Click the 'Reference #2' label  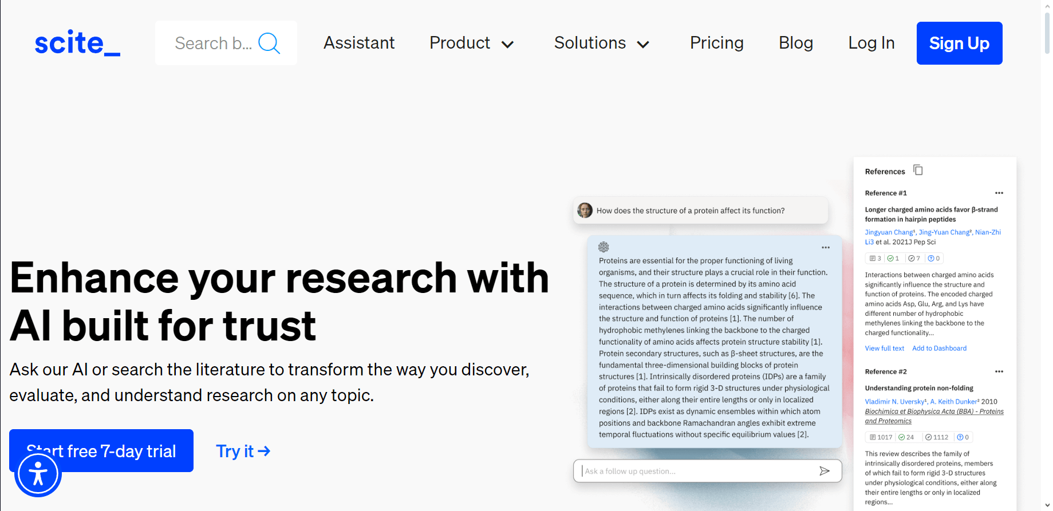coord(886,371)
